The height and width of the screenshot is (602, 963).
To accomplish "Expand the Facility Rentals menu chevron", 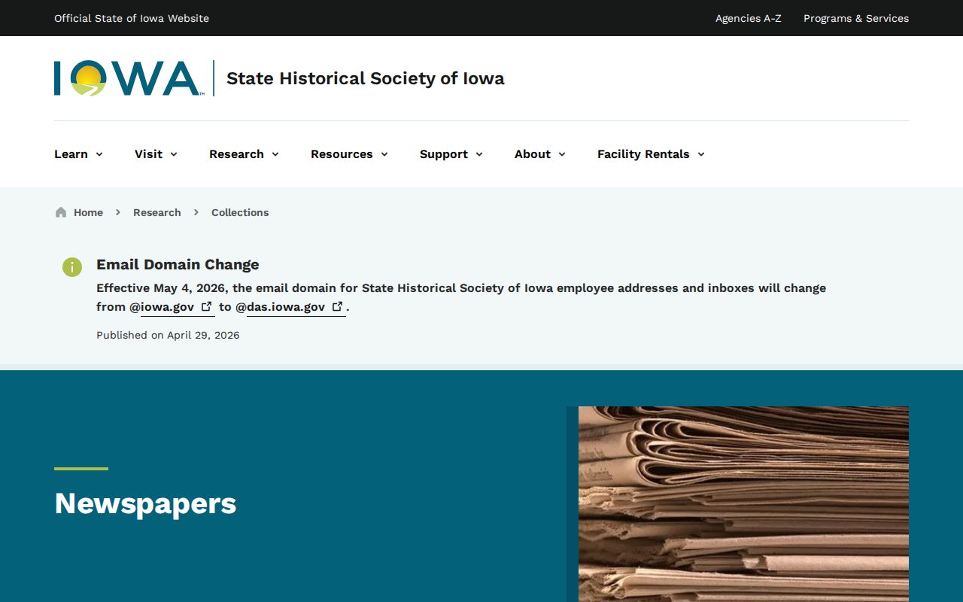I will (x=700, y=154).
